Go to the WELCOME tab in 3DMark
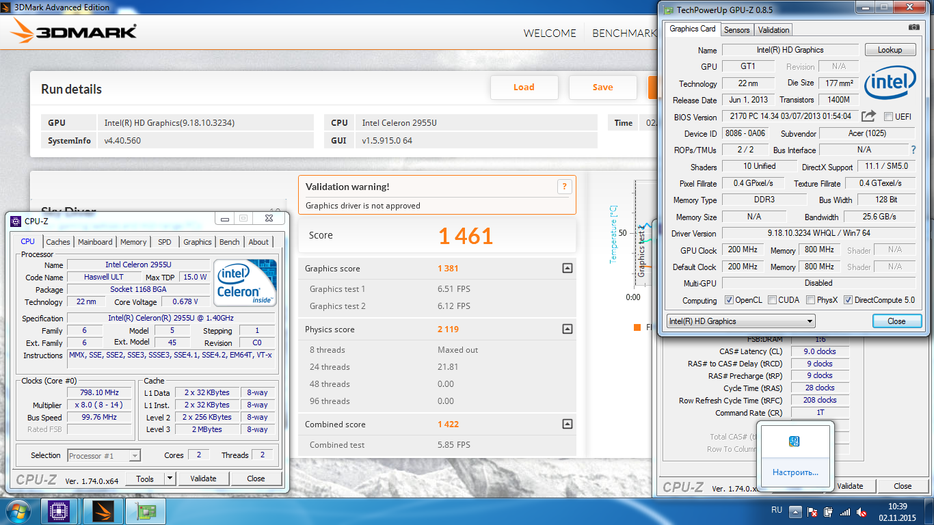The width and height of the screenshot is (934, 525). click(550, 33)
